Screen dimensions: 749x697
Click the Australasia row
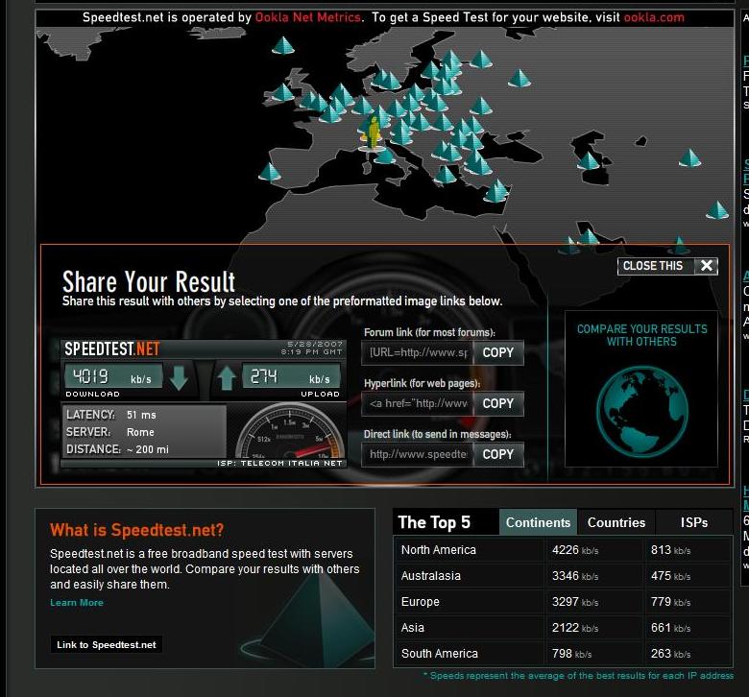tap(563, 576)
